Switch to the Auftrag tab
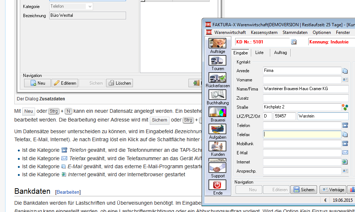The height and width of the screenshot is (212, 355). click(280, 53)
